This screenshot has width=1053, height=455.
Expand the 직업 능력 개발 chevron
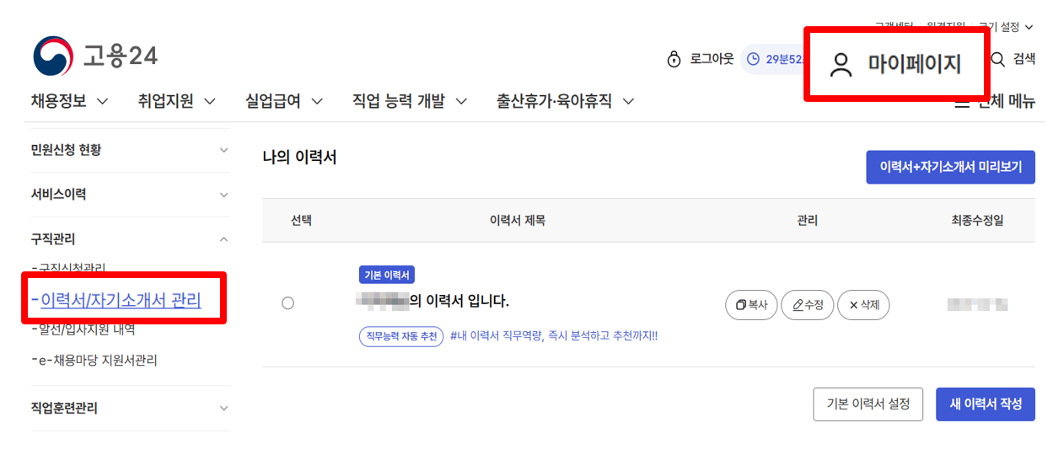[x=461, y=102]
